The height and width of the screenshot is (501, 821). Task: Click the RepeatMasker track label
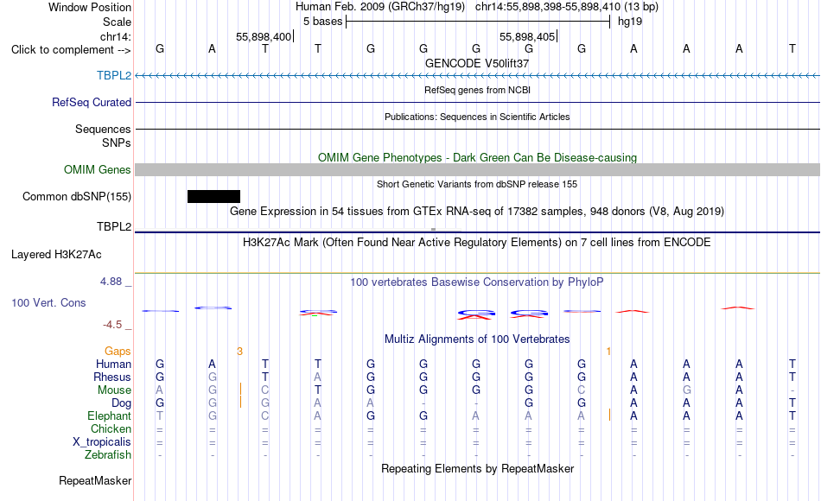coord(95,480)
